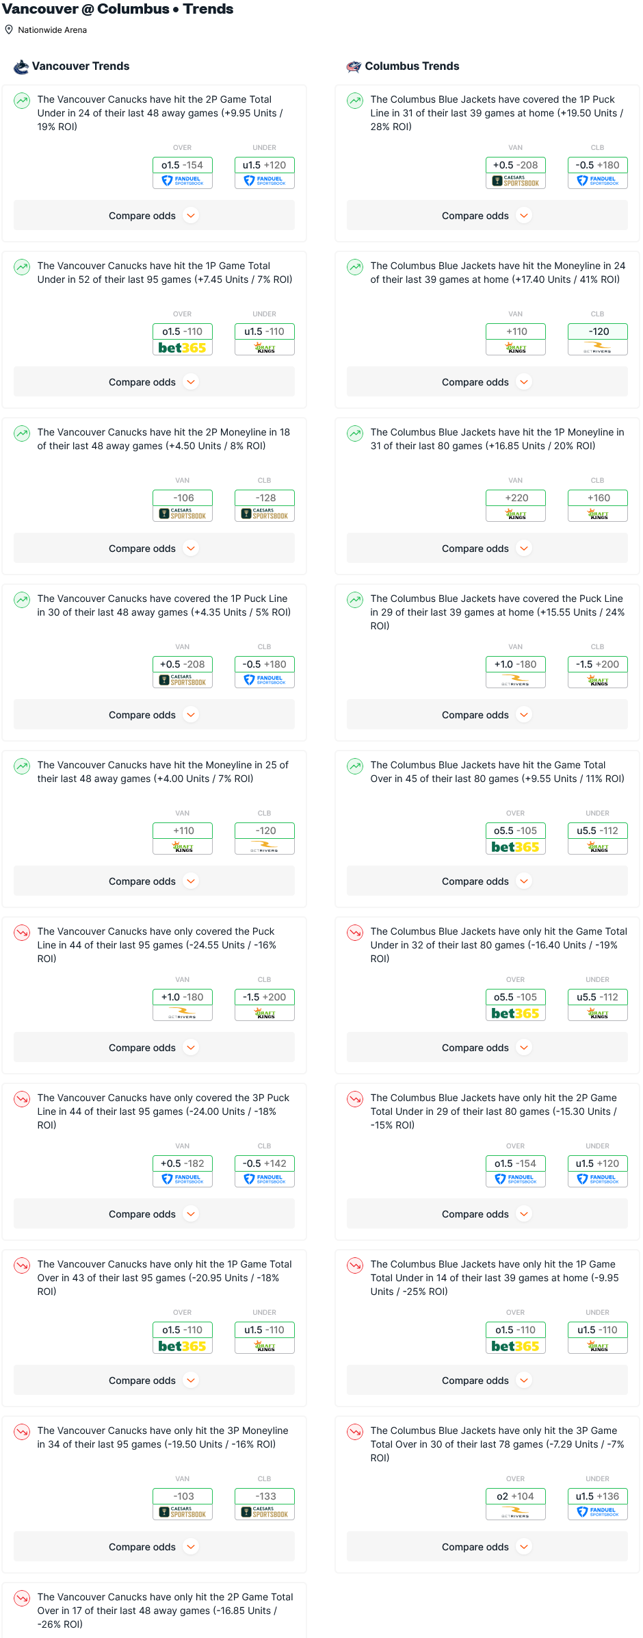Viewport: 643px width, 1638px height.
Task: Select o2 +104 BetRivers over in 3P Game Total trend
Action: coord(516,1504)
